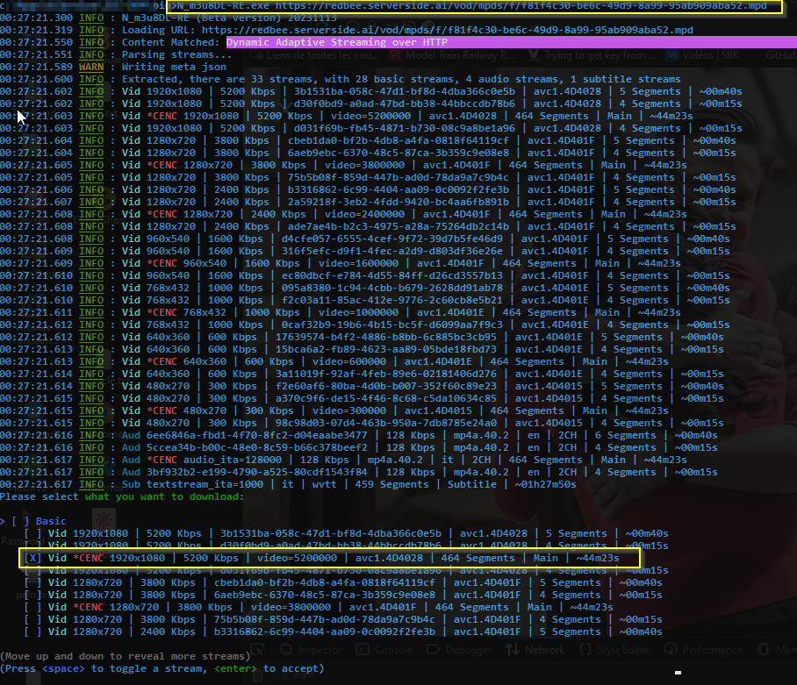Click log row with video=5200000 CENC 1920x1080

[x=346, y=116]
